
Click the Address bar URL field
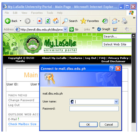(x=42, y=29)
